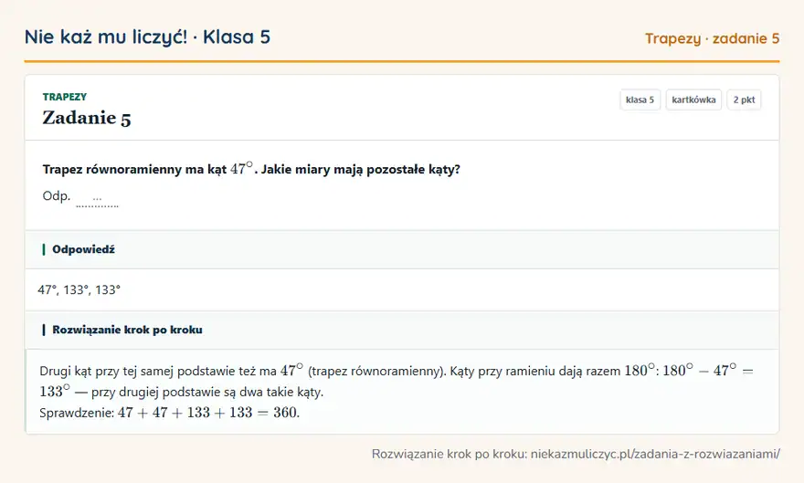The width and height of the screenshot is (804, 483).
Task: Click the sentence starting 'Drugi kąt przy tej samej podstawie'
Action: tap(397, 381)
